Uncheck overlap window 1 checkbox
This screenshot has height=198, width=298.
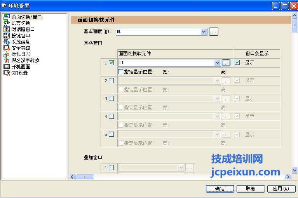tap(112, 63)
